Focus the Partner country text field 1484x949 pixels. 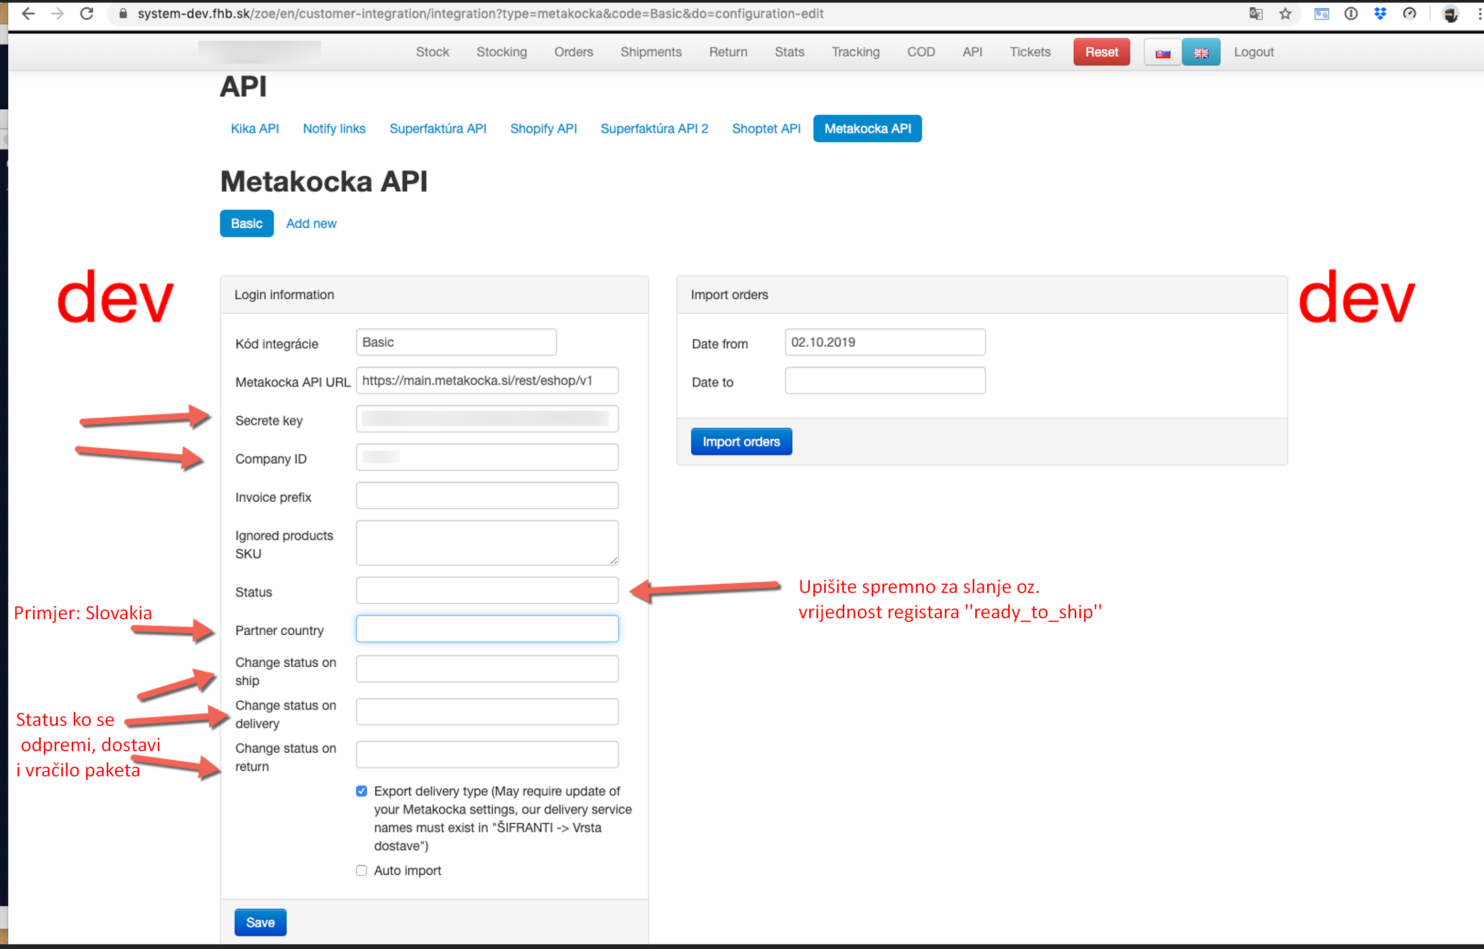pos(487,629)
